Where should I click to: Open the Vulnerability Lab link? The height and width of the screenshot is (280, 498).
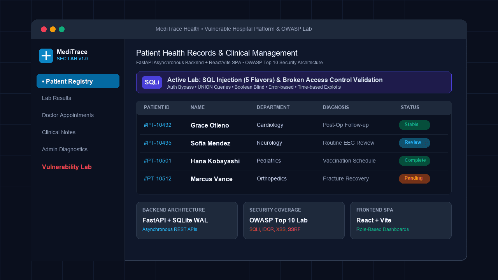[x=67, y=167]
